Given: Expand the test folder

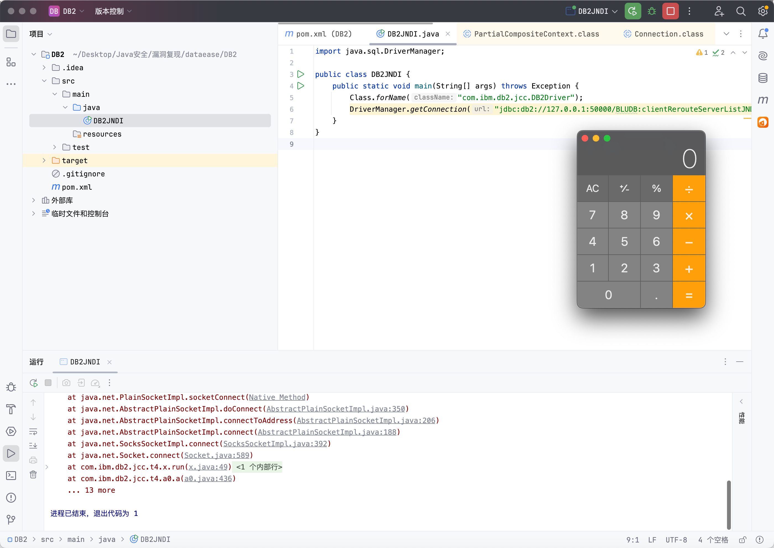Looking at the screenshot, I should [x=55, y=147].
